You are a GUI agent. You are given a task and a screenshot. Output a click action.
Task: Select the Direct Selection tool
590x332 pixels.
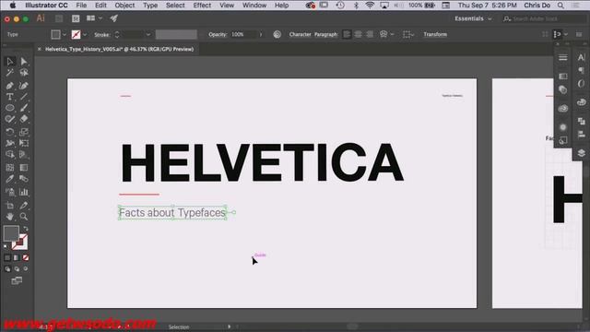pyautogui.click(x=24, y=61)
